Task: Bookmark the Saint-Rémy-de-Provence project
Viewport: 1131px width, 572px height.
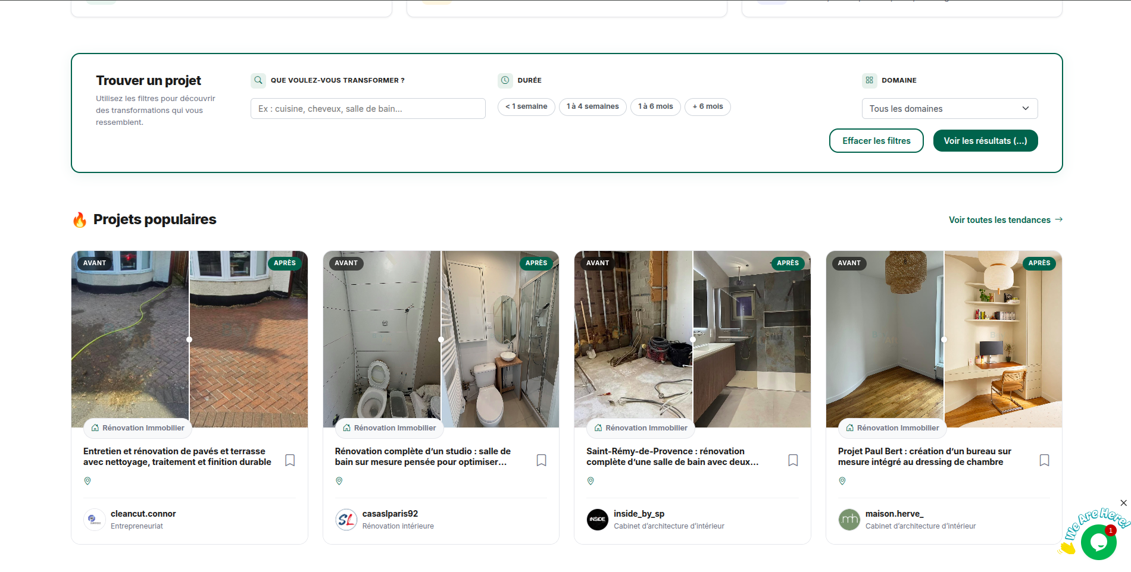Action: (x=793, y=460)
